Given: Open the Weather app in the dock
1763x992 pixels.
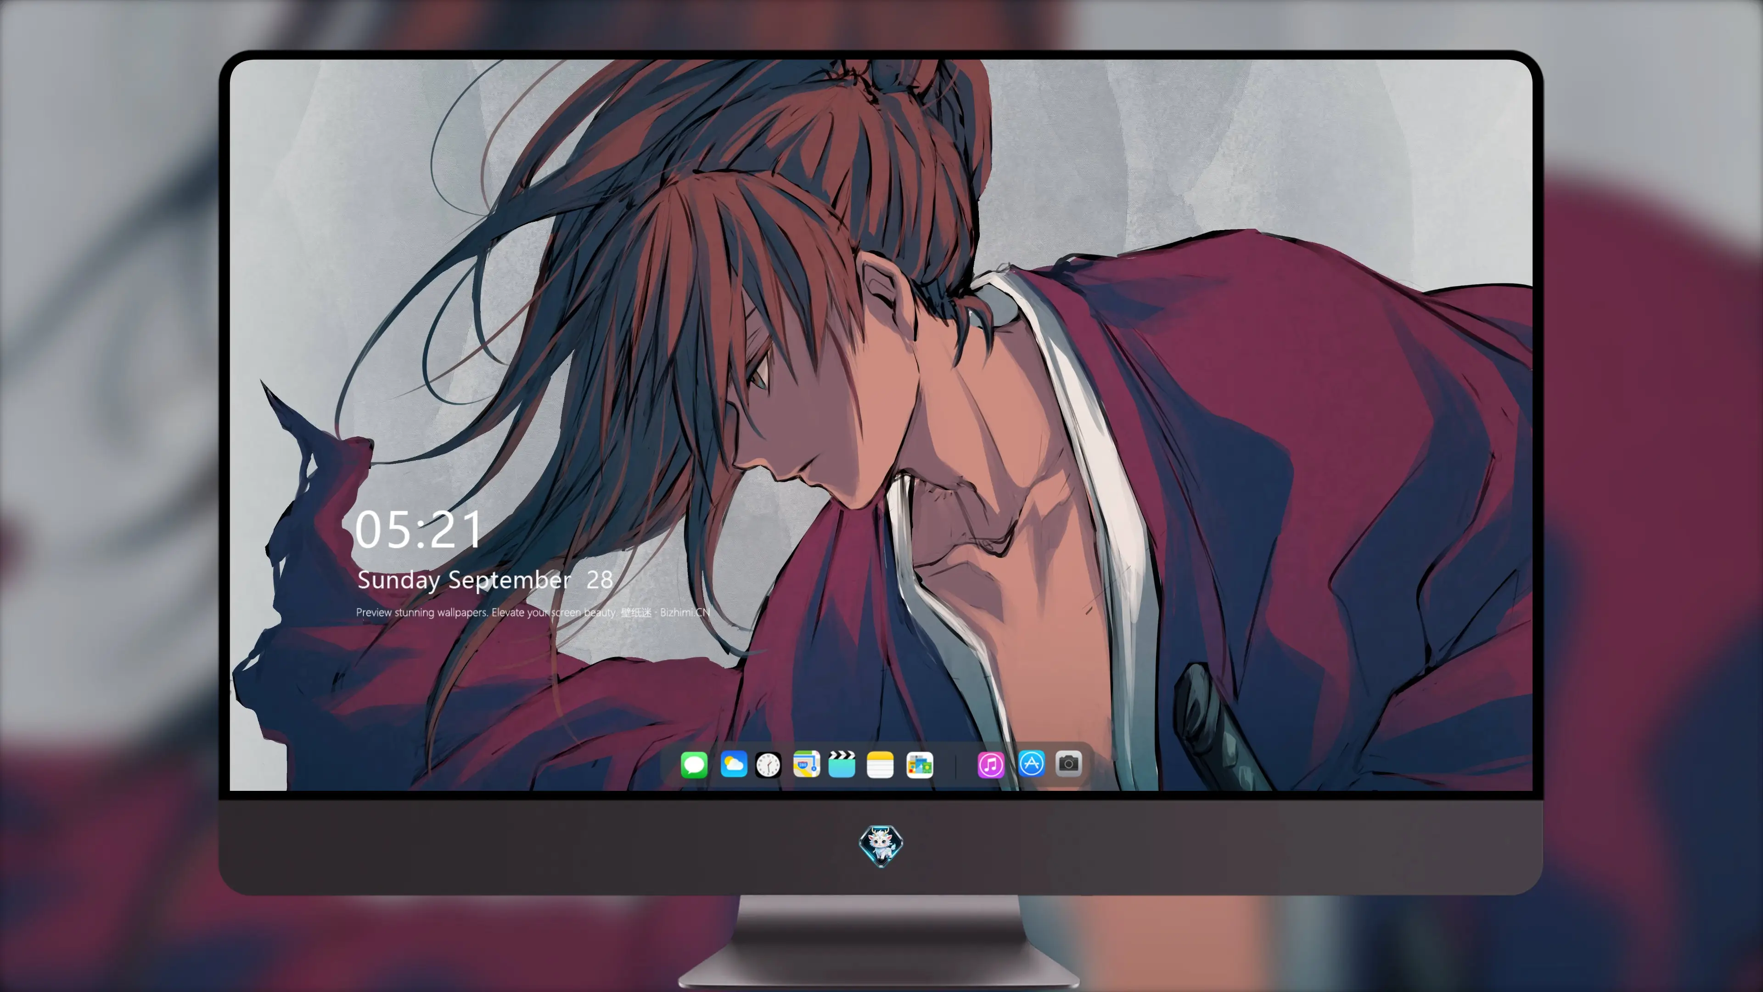Looking at the screenshot, I should [734, 764].
